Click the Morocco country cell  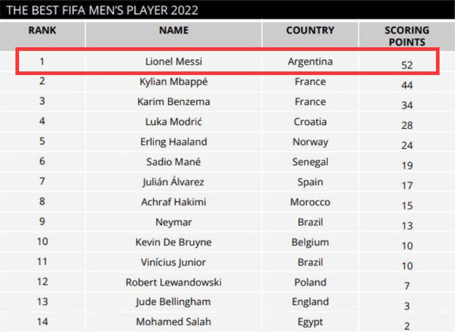pos(310,202)
